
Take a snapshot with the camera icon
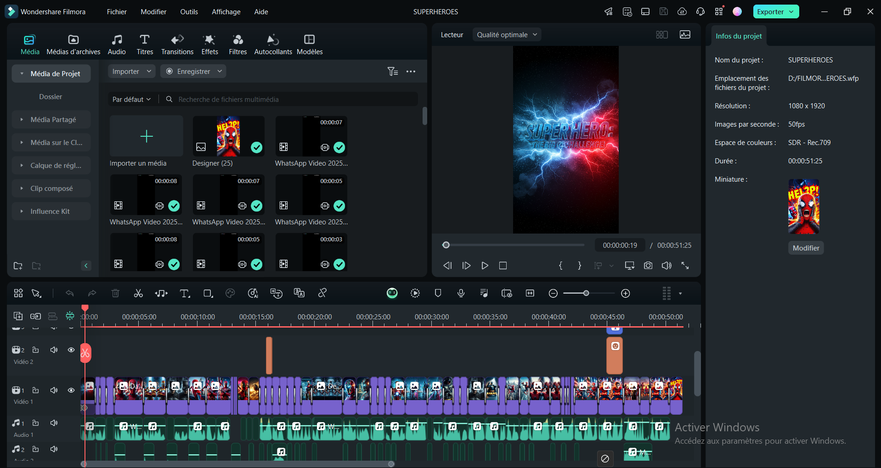coord(648,266)
